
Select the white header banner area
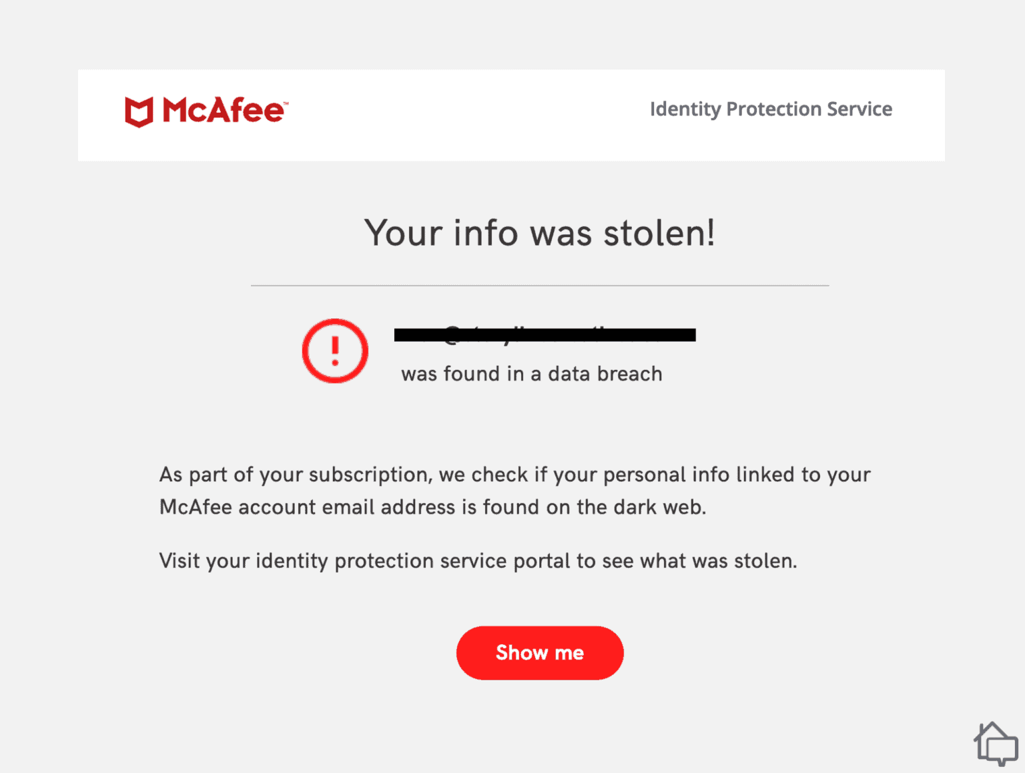click(511, 115)
